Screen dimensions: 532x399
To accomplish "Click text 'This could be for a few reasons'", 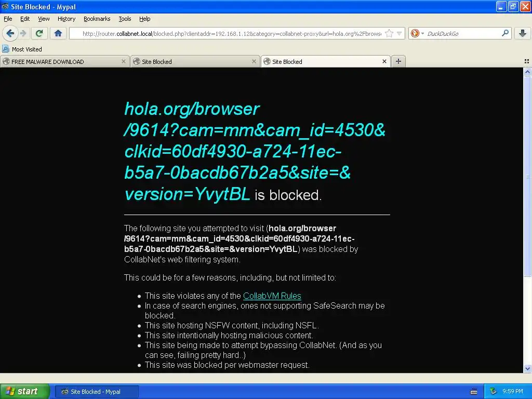I will [181, 277].
